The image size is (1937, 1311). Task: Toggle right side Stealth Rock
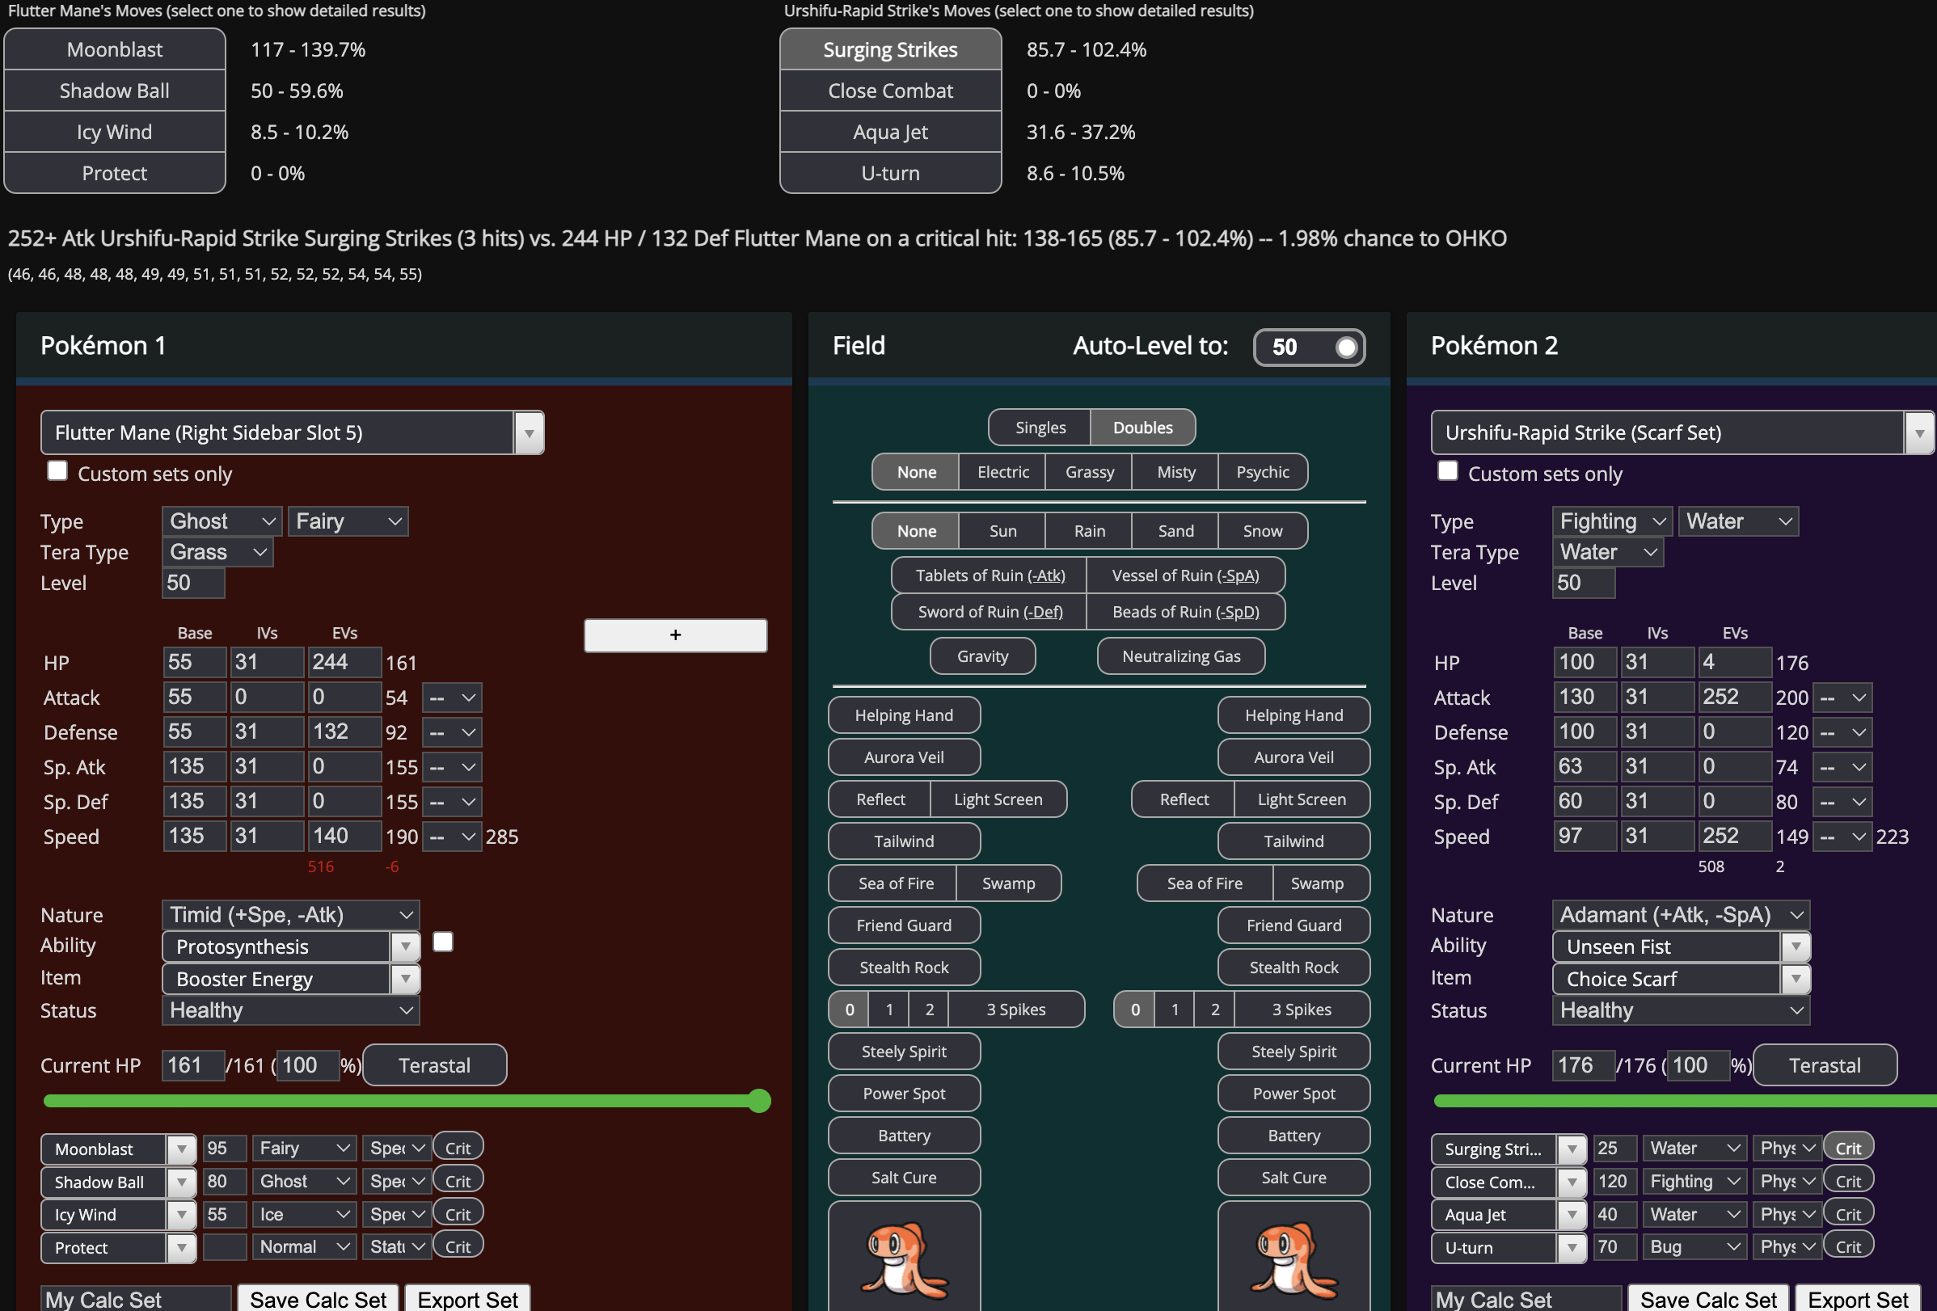click(x=1293, y=967)
